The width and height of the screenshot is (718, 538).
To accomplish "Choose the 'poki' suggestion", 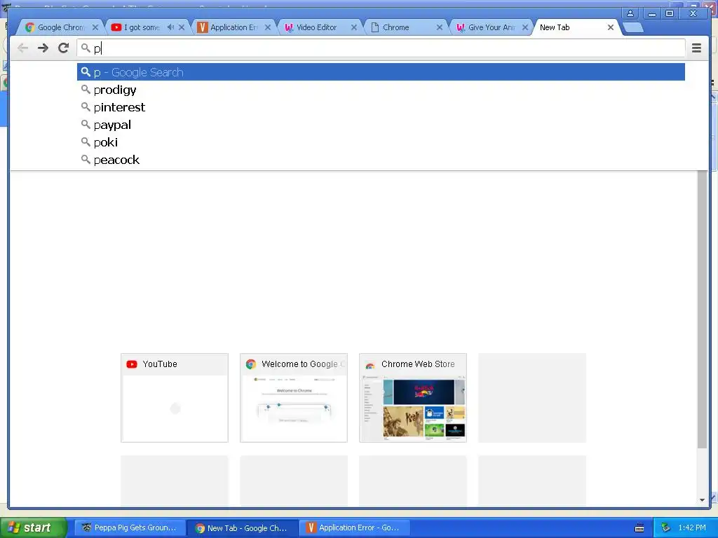I will click(x=381, y=142).
